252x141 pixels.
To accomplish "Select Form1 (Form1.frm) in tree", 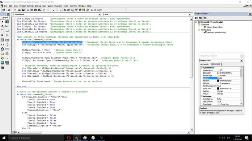I will pos(215,27).
